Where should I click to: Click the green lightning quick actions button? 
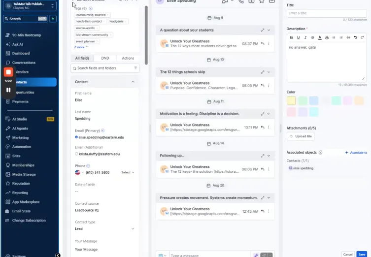point(53,19)
